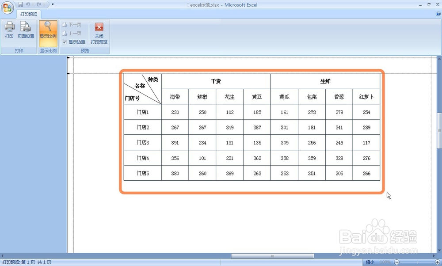This screenshot has height=266, width=442.
Task: Click the 100% zoom level in status bar
Action: pyautogui.click(x=385, y=262)
